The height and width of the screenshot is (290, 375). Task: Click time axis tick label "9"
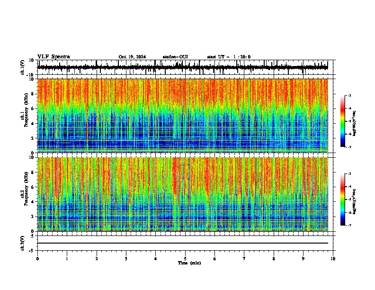click(x=303, y=259)
